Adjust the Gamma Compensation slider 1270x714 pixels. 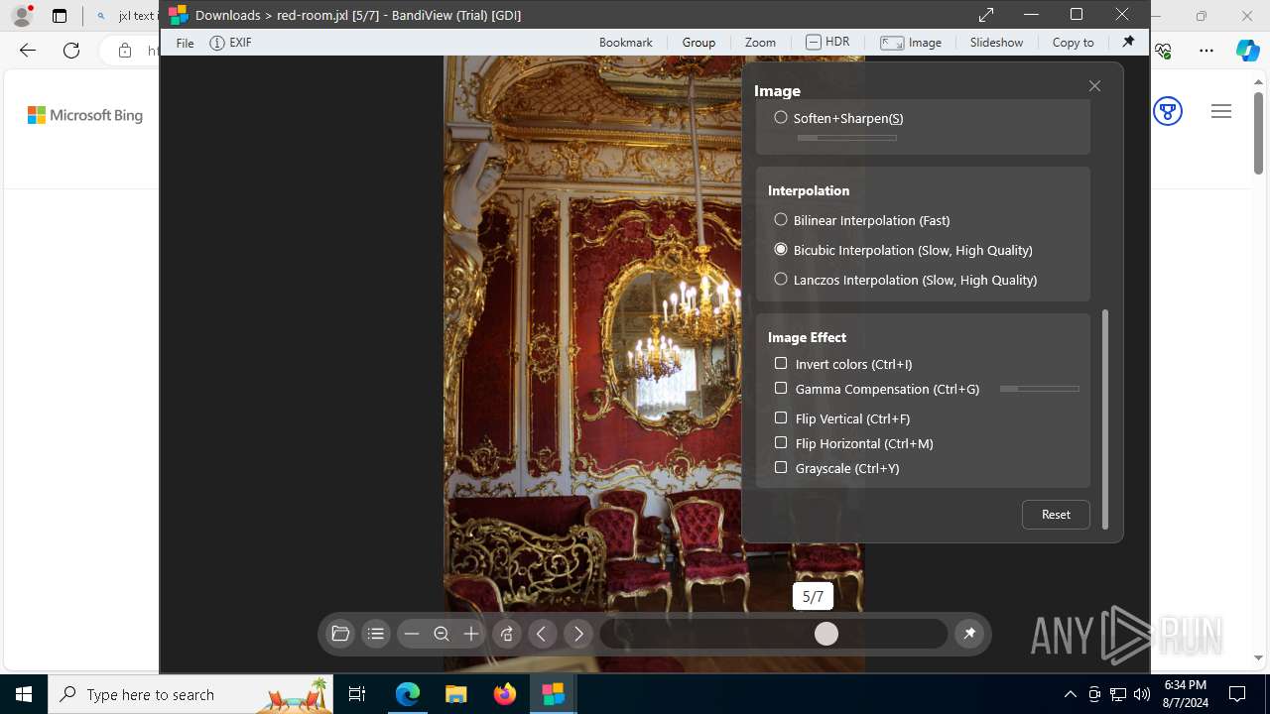(1039, 389)
